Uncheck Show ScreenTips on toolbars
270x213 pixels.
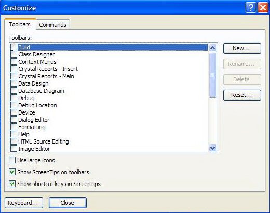(x=12, y=172)
